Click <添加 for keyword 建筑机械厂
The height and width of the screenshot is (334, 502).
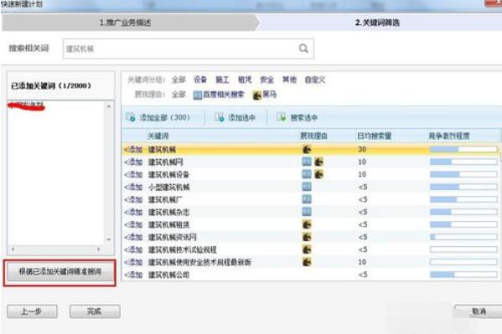click(x=133, y=199)
